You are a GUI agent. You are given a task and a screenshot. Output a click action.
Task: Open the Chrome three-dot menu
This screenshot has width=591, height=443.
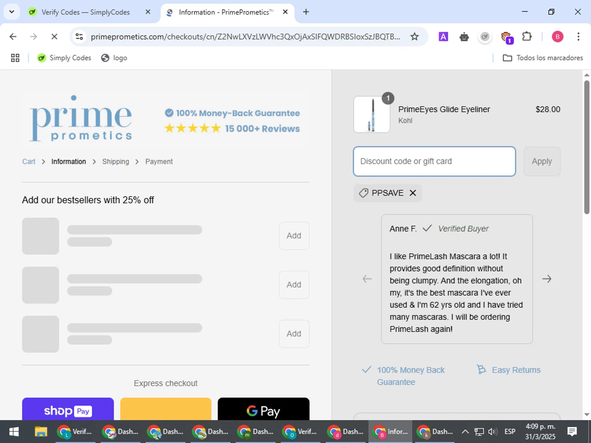[578, 37]
